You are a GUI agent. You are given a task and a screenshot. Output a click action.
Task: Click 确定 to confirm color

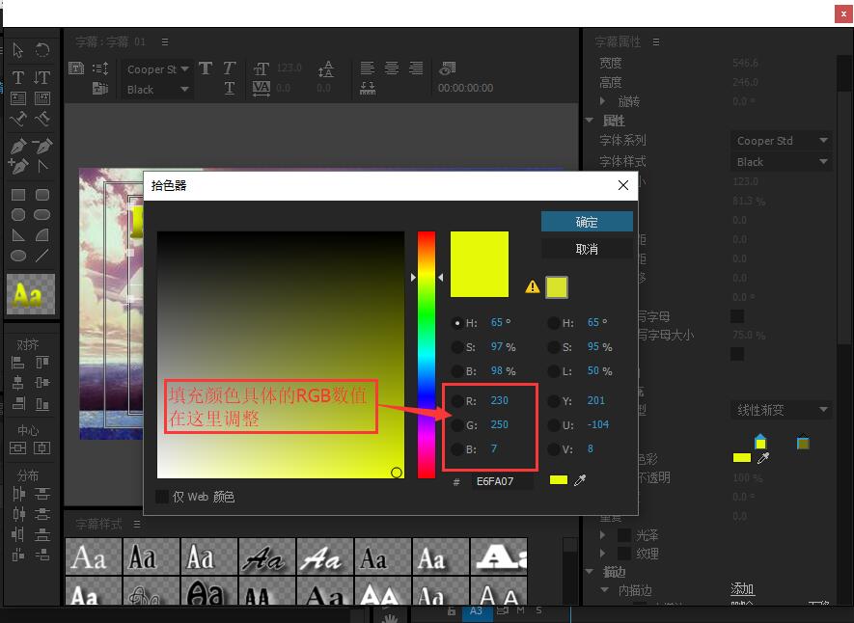[587, 222]
